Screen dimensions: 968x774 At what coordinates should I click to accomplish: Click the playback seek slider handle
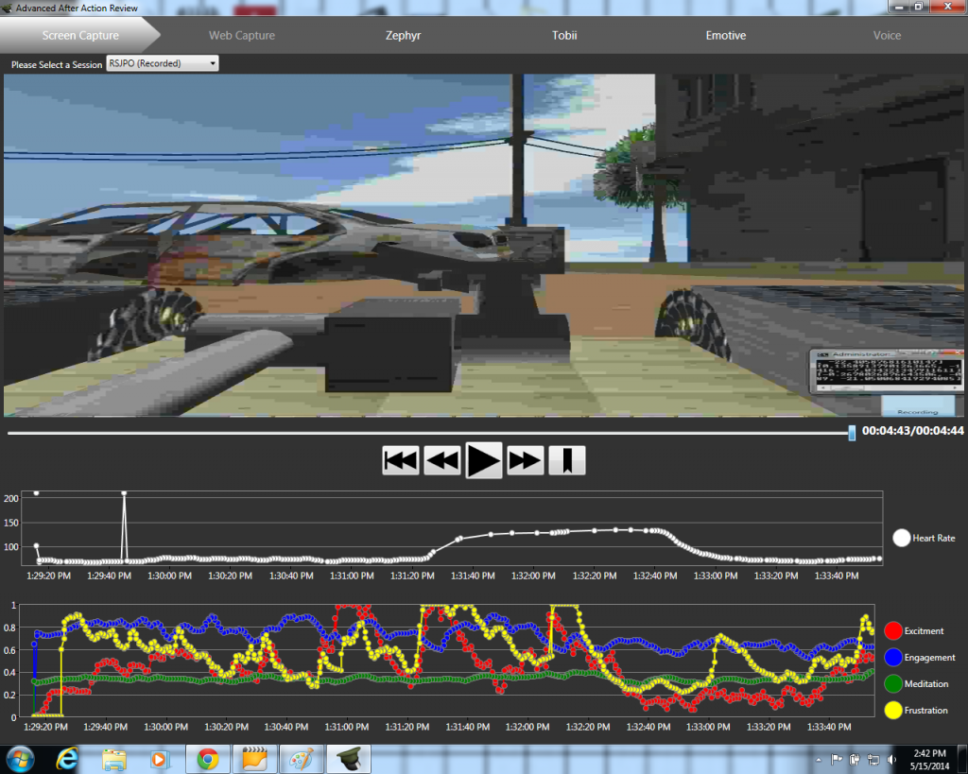tap(852, 433)
